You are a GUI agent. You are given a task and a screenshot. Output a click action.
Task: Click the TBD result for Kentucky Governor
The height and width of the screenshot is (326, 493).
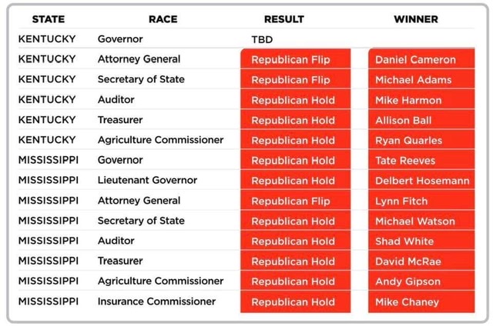pyautogui.click(x=262, y=39)
